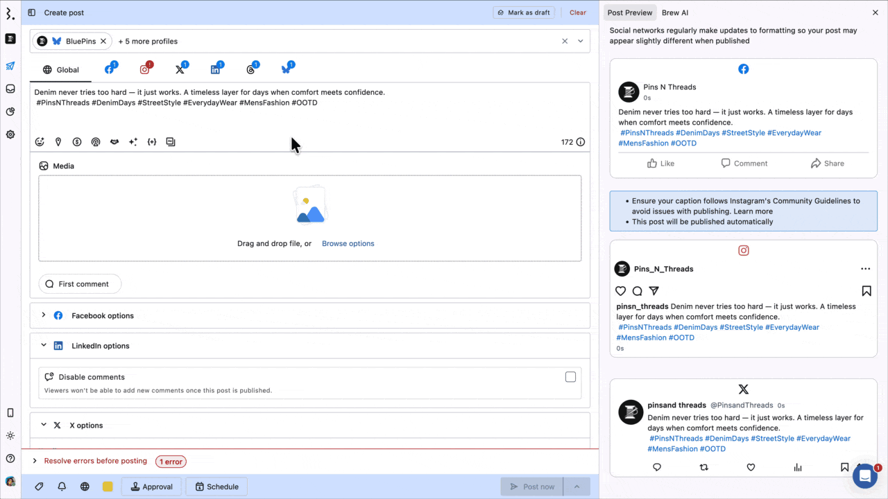Switch to the Brew AI tab

click(674, 12)
